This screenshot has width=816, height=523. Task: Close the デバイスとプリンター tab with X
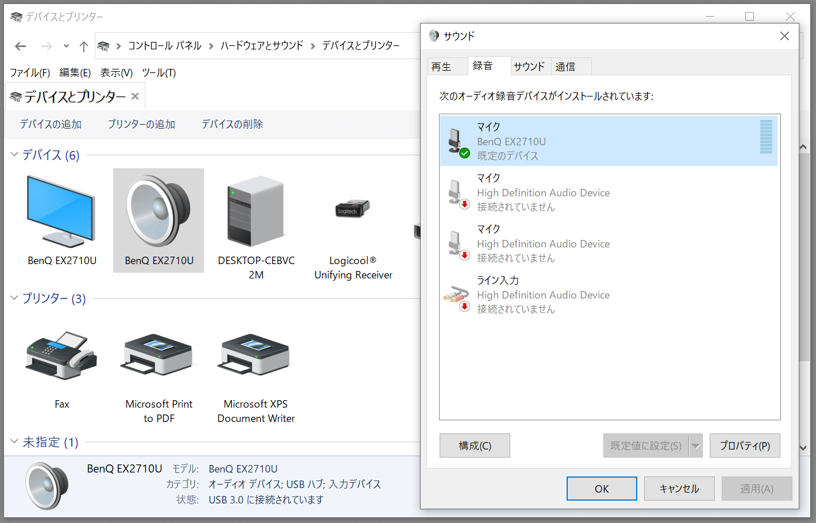coord(135,96)
